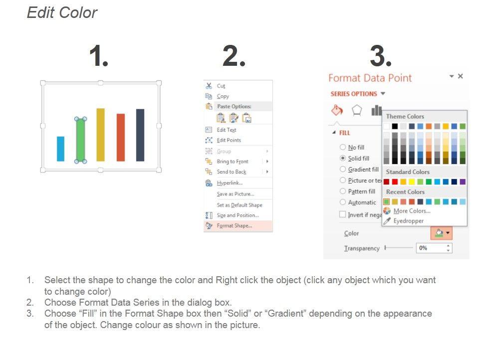Expand the Series Options dropdown
The image size is (479, 359).
tap(383, 94)
